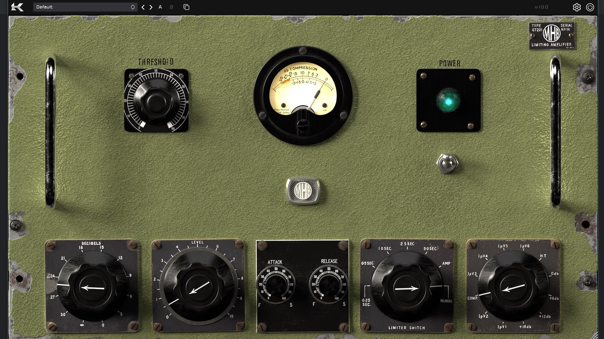The image size is (604, 339).
Task: Click the Kiive logo icon
Action: (17, 7)
